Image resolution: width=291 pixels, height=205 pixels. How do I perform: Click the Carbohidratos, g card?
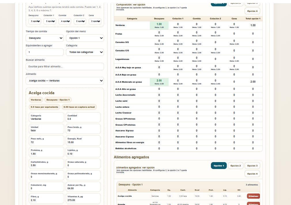click(46, 164)
